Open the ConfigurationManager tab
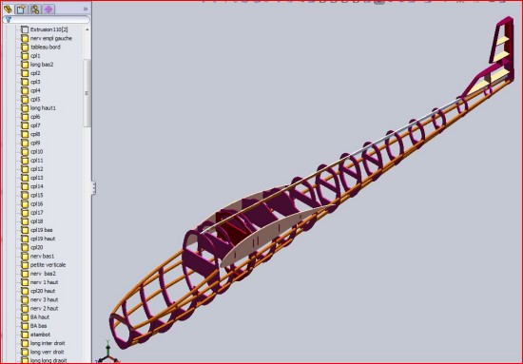The width and height of the screenshot is (523, 364). [x=34, y=9]
